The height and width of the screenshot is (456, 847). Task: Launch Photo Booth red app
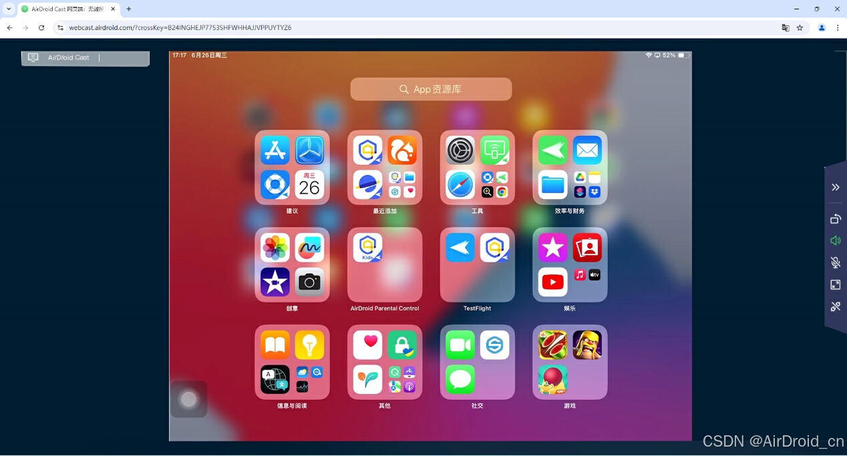587,248
